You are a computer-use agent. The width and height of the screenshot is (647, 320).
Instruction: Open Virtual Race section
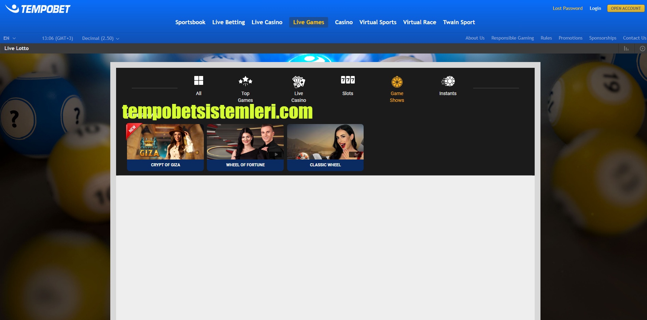click(x=420, y=22)
